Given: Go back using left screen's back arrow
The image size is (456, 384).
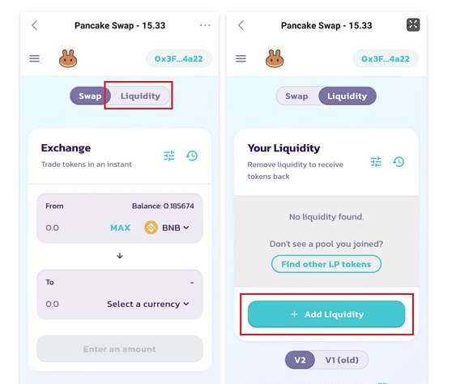Looking at the screenshot, I should (x=34, y=25).
